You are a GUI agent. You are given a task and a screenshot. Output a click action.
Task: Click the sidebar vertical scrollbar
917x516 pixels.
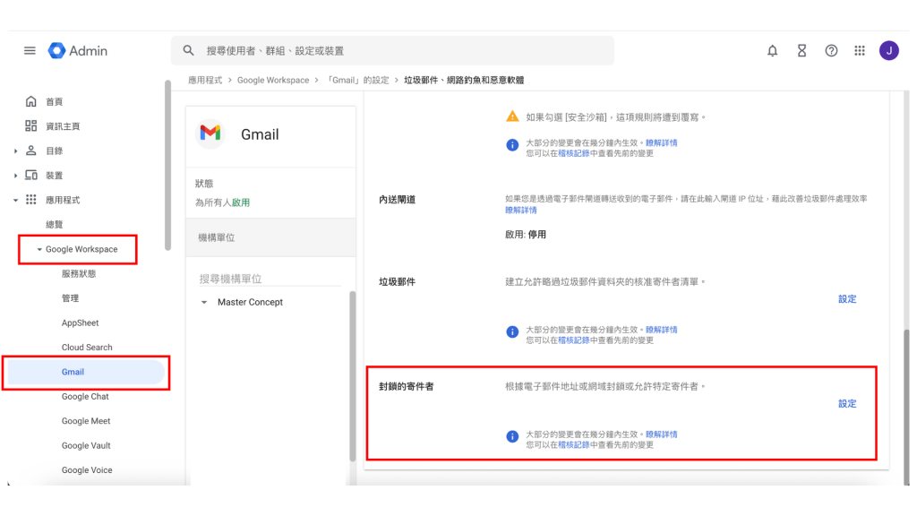(167, 166)
